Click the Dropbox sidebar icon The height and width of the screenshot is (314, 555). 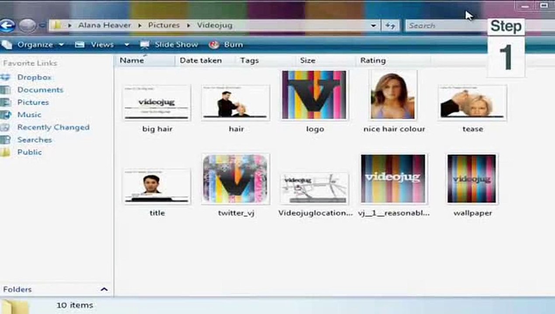[5, 77]
